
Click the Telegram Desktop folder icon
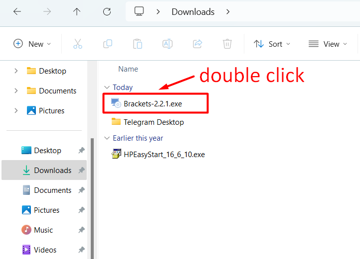tap(116, 121)
